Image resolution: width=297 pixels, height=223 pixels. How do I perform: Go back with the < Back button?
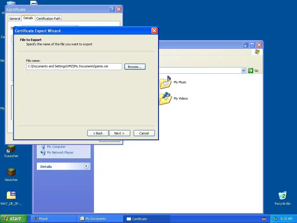(x=98, y=133)
